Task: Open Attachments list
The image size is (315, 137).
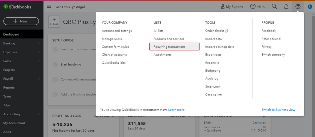Action: click(162, 55)
